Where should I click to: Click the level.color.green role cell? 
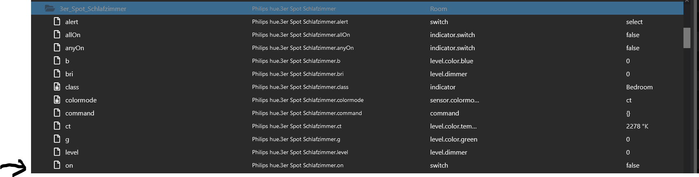(453, 139)
